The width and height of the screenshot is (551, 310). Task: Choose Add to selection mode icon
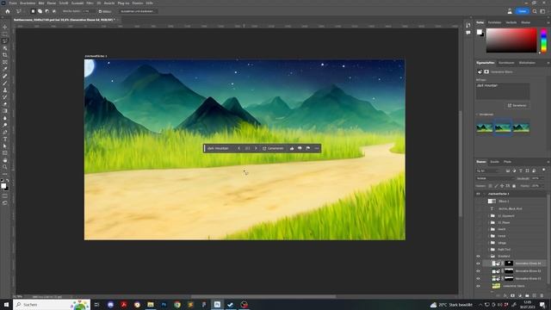(40, 11)
